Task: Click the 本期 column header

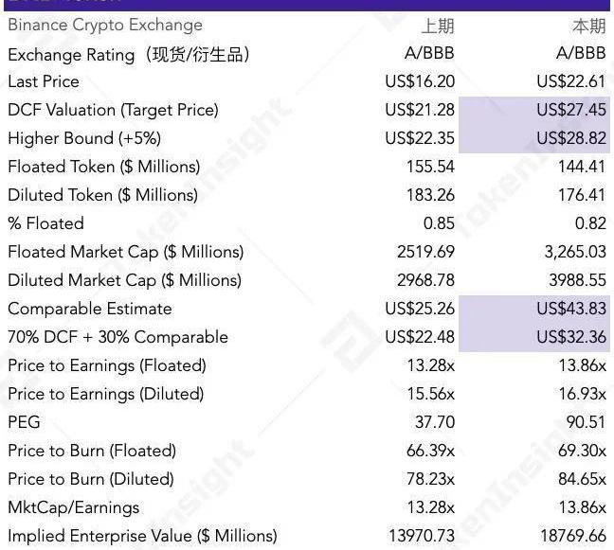Action: pos(588,26)
